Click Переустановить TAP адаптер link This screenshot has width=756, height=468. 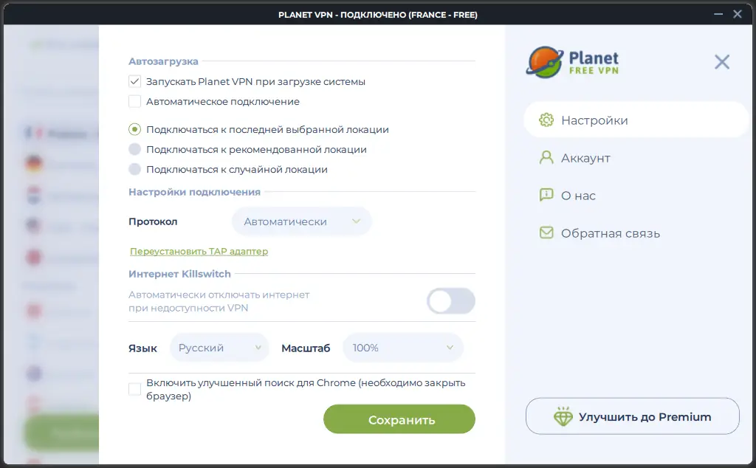click(x=199, y=251)
